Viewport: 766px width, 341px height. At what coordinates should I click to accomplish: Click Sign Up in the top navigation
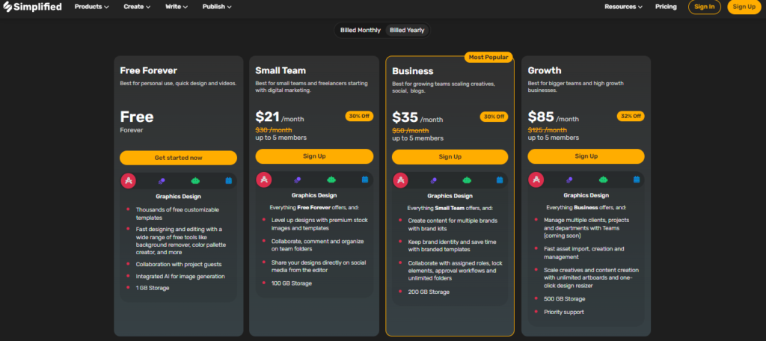(744, 7)
